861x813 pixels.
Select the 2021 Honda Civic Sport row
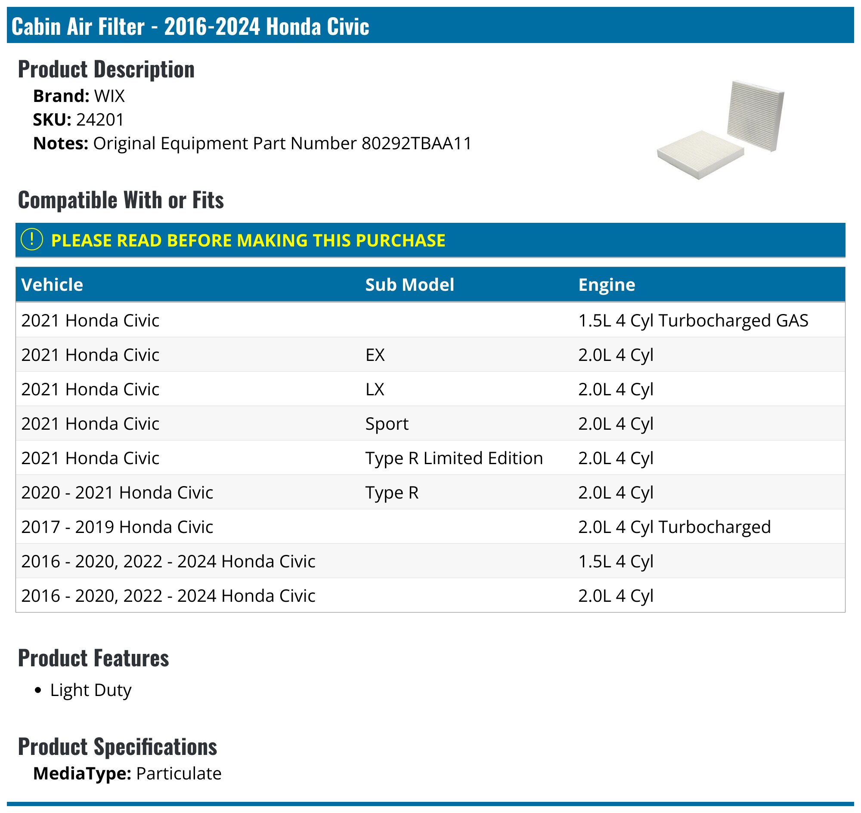click(430, 423)
